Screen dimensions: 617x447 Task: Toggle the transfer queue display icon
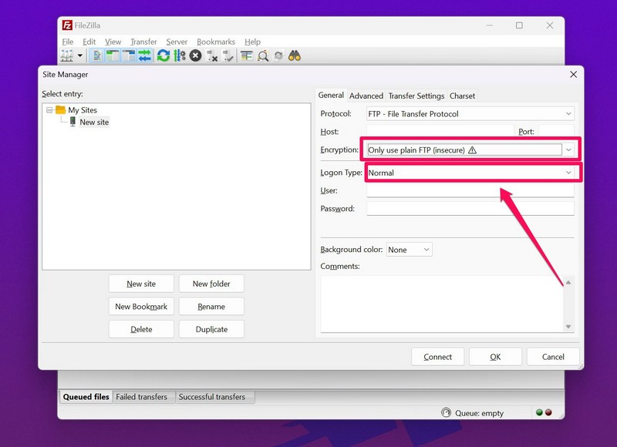[x=144, y=55]
